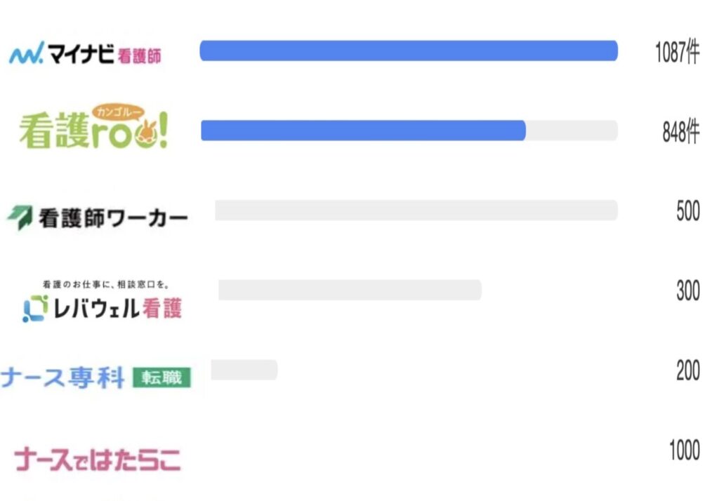719x501 pixels.
Task: Click the ナース専科 転職 logo
Action: tap(95, 377)
